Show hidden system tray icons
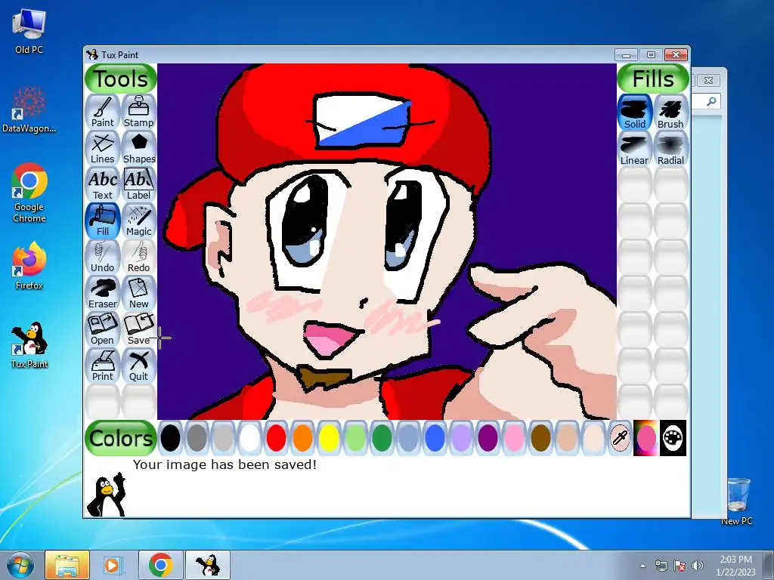Screen dimensions: 774x580 [642, 566]
